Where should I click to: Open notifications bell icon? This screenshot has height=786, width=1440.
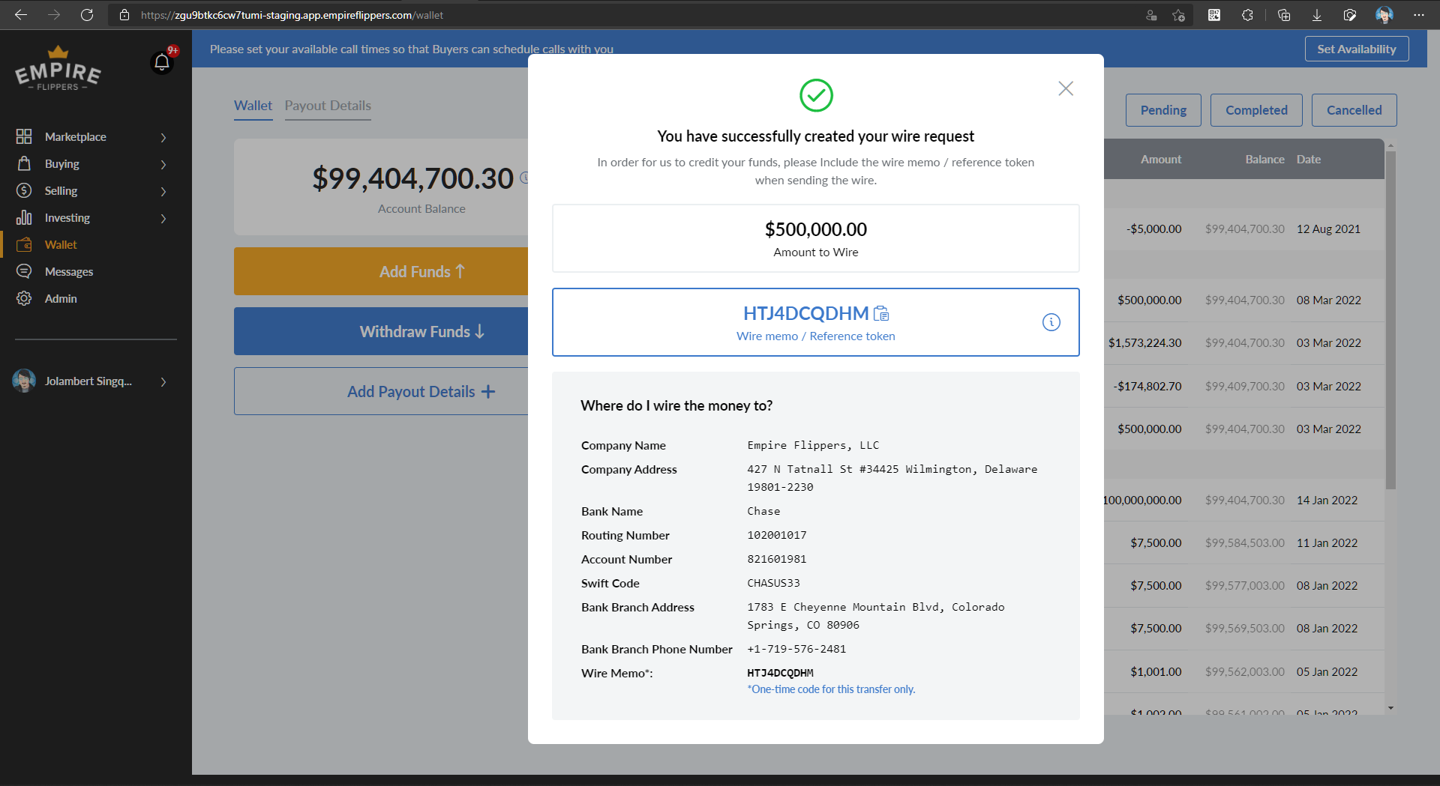click(x=162, y=62)
